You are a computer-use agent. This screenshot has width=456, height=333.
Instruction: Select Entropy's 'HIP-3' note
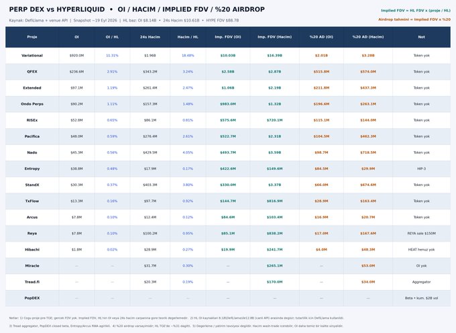click(x=421, y=169)
